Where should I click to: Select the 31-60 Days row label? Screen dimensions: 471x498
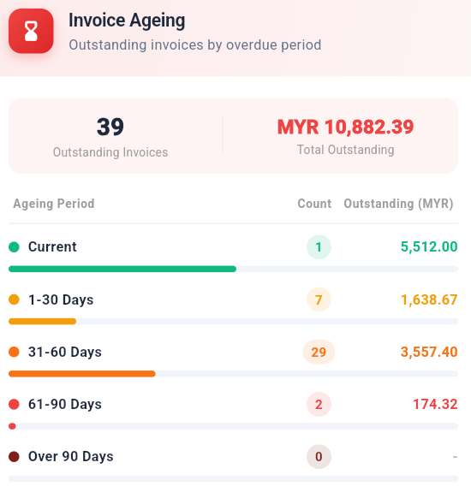[65, 352]
